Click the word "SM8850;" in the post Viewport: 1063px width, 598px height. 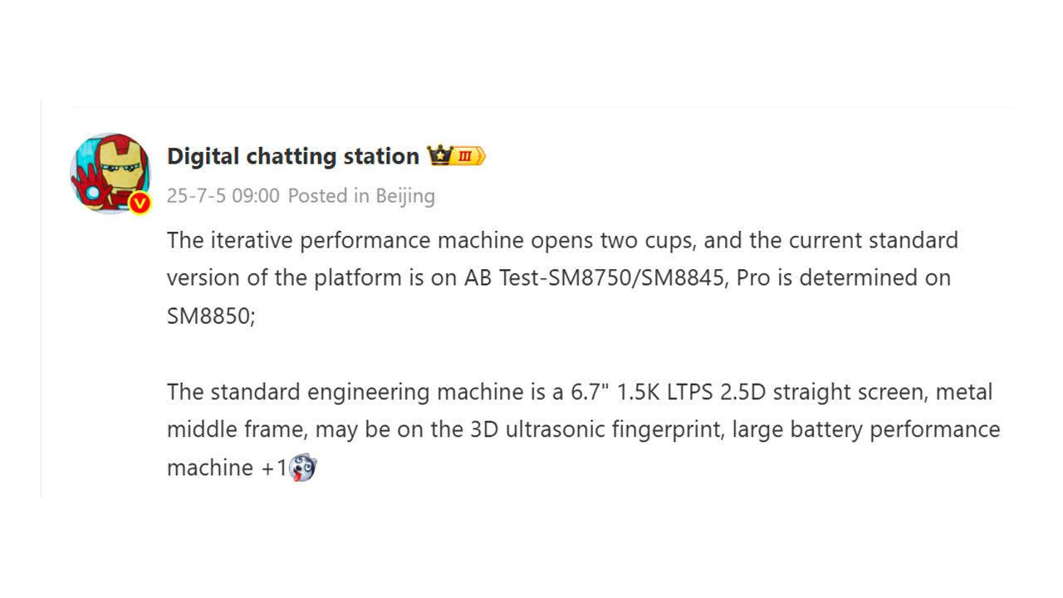(x=211, y=316)
